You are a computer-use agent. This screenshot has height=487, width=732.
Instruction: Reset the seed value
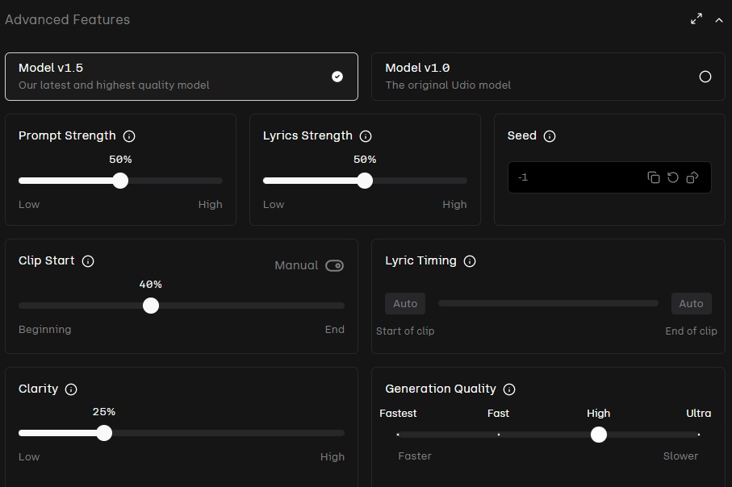[673, 177]
